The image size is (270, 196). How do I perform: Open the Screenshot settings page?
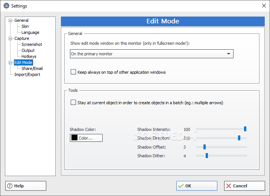coord(32,44)
